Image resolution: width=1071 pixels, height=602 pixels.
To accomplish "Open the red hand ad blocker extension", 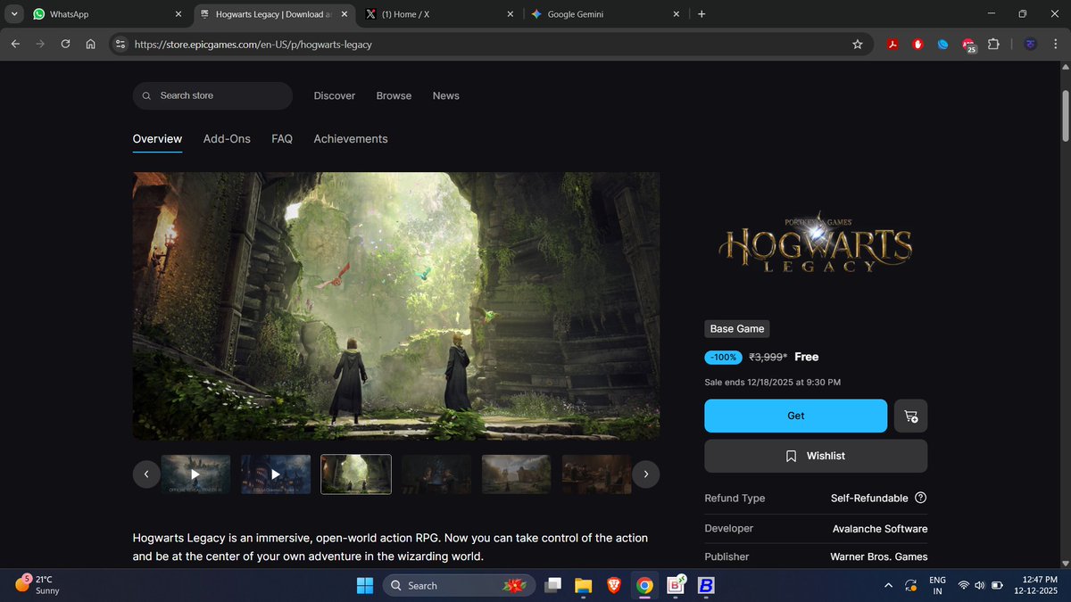I will [917, 44].
